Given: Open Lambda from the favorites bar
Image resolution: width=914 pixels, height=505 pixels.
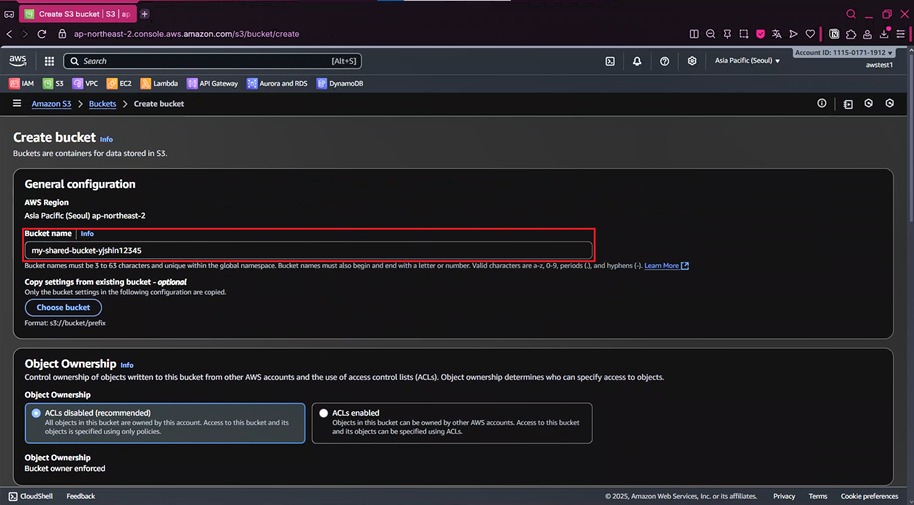Looking at the screenshot, I should 159,84.
